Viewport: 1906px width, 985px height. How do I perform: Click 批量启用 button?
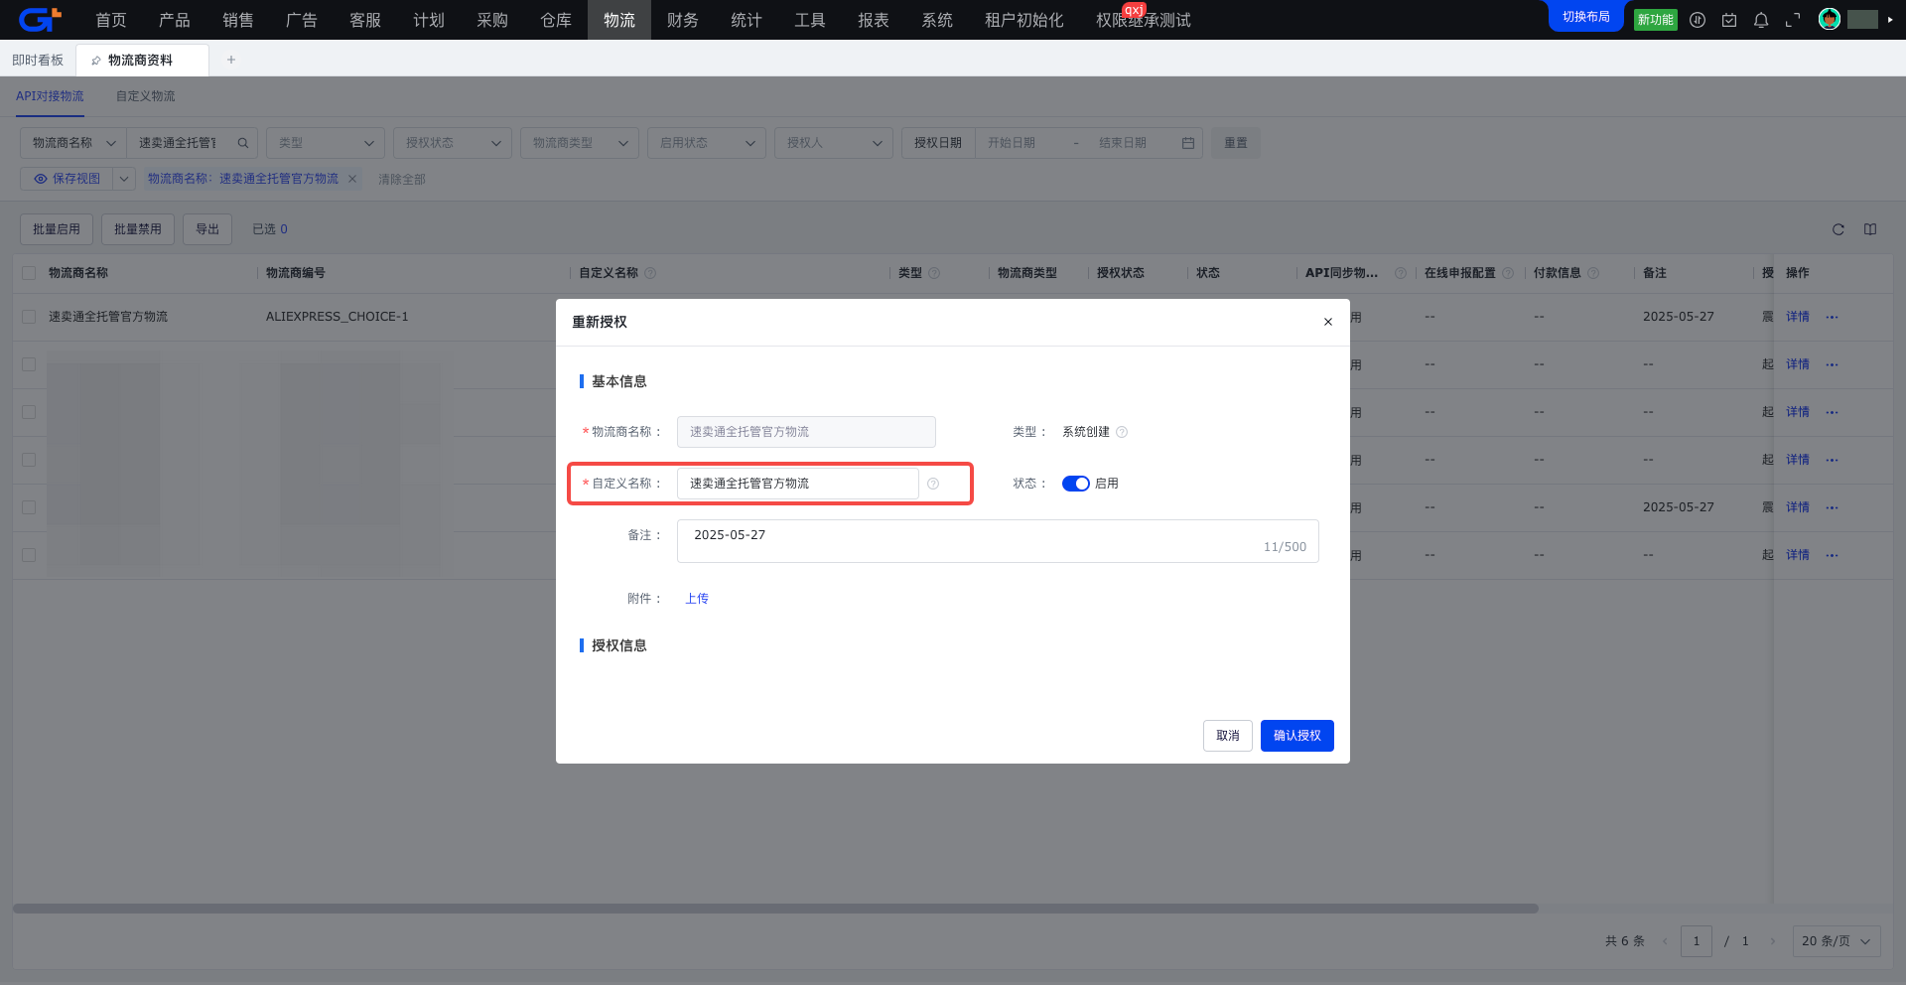(x=57, y=229)
